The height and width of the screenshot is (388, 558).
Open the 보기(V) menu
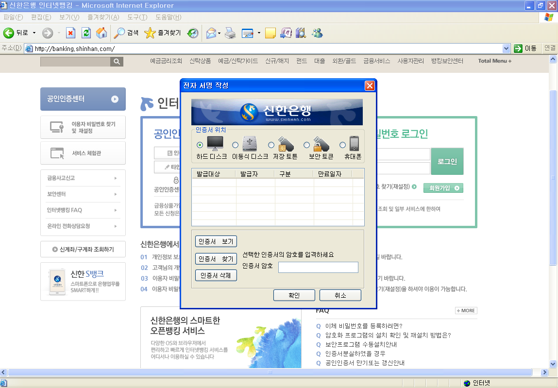point(69,17)
